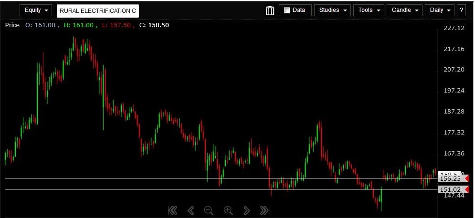Click red arrow beside the 151.02 label
Image resolution: width=475 pixels, height=218 pixels.
pos(466,190)
